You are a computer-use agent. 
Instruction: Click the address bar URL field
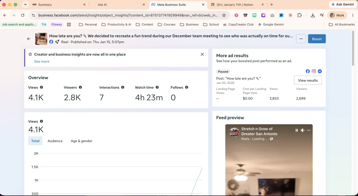click(x=128, y=15)
